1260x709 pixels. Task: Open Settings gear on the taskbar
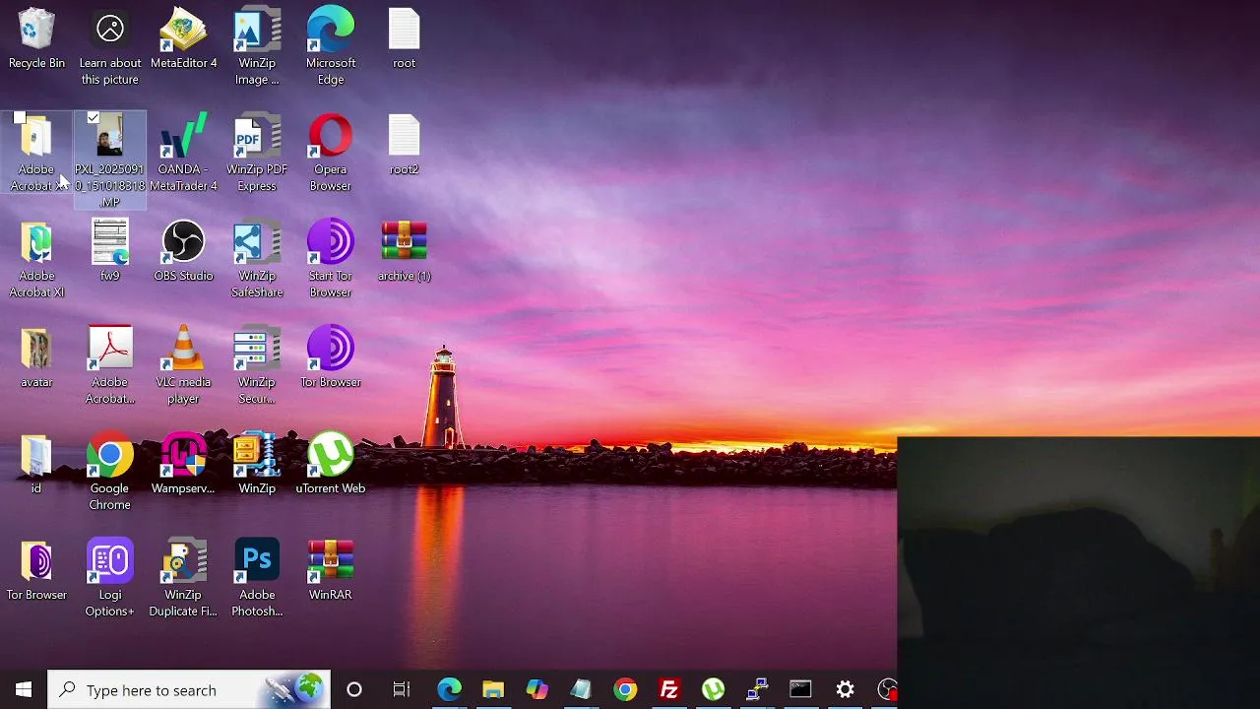(845, 689)
